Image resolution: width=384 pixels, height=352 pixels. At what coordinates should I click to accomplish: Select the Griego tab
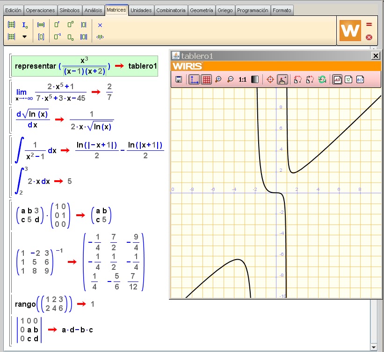[225, 10]
